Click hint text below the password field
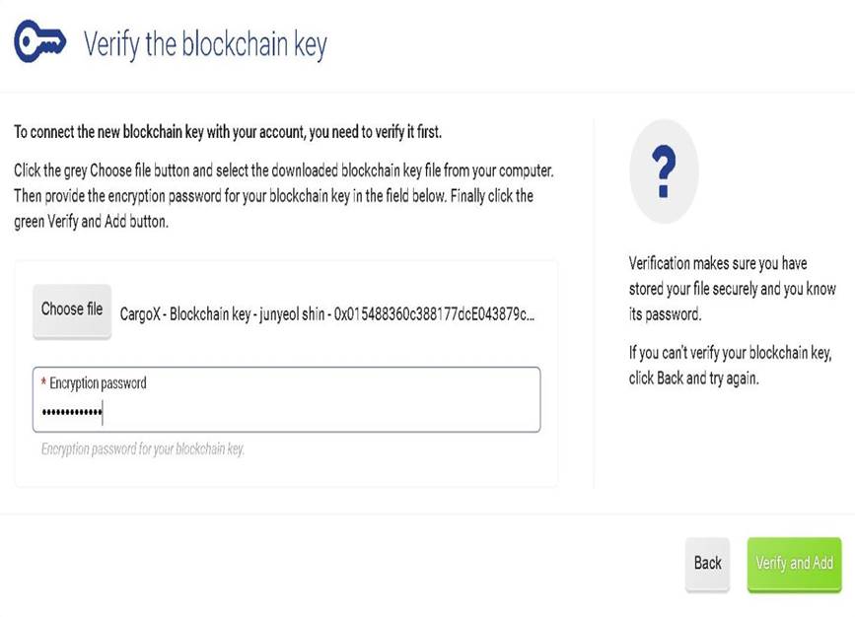The image size is (855, 617). coord(143,449)
